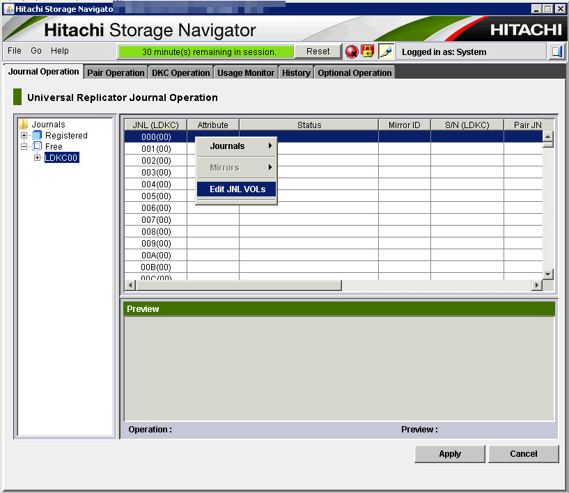Click the Mirror ID column header
Image resolution: width=569 pixels, height=493 pixels.
coord(404,125)
